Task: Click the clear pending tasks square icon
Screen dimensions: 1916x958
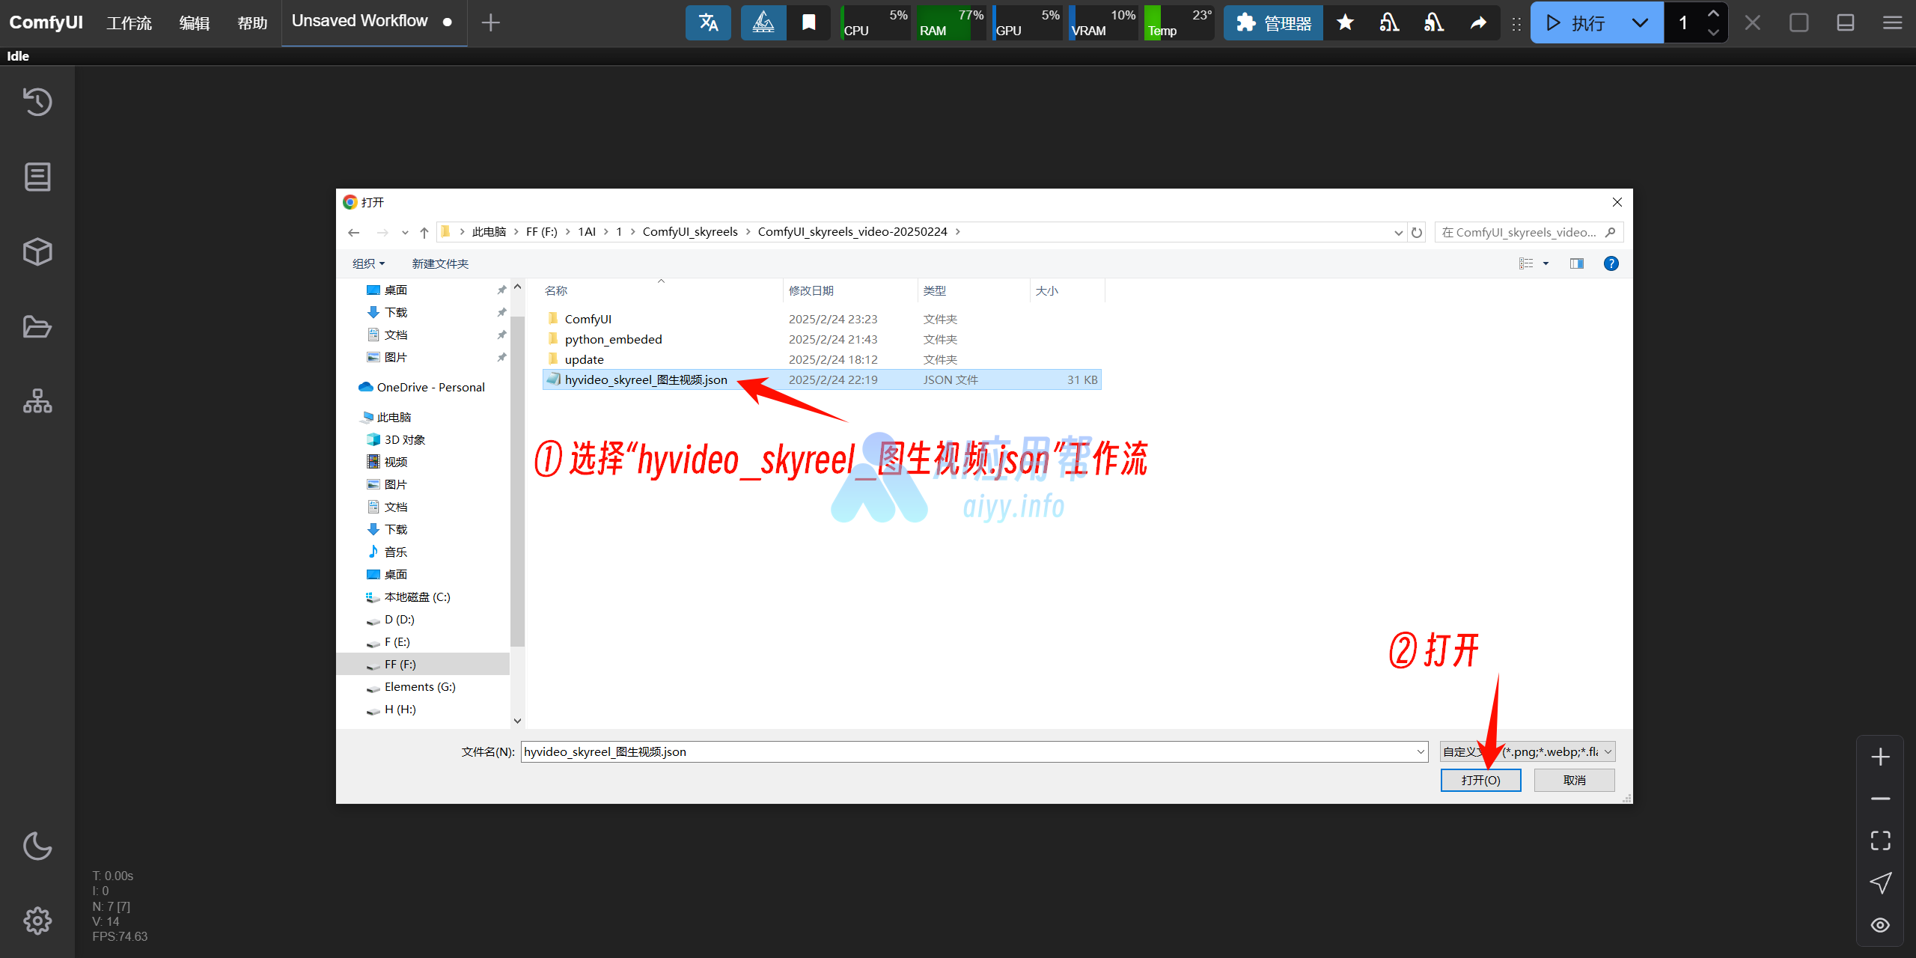Action: (1798, 22)
